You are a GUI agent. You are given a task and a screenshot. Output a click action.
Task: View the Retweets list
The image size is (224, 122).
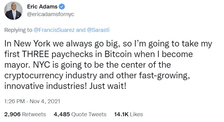[34, 114]
